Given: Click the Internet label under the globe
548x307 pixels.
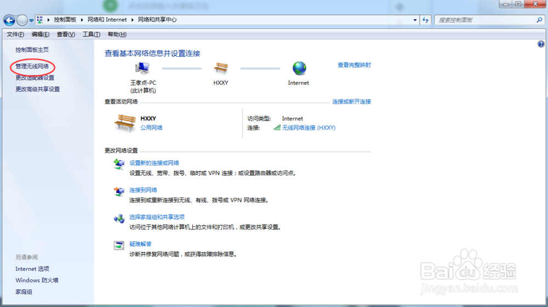Looking at the screenshot, I should 299,83.
